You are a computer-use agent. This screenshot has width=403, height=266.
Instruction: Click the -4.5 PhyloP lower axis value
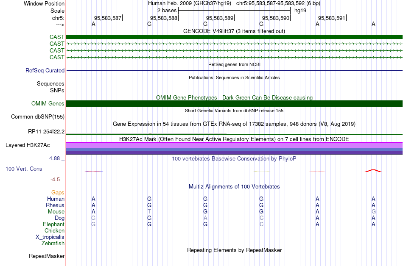[55, 180]
